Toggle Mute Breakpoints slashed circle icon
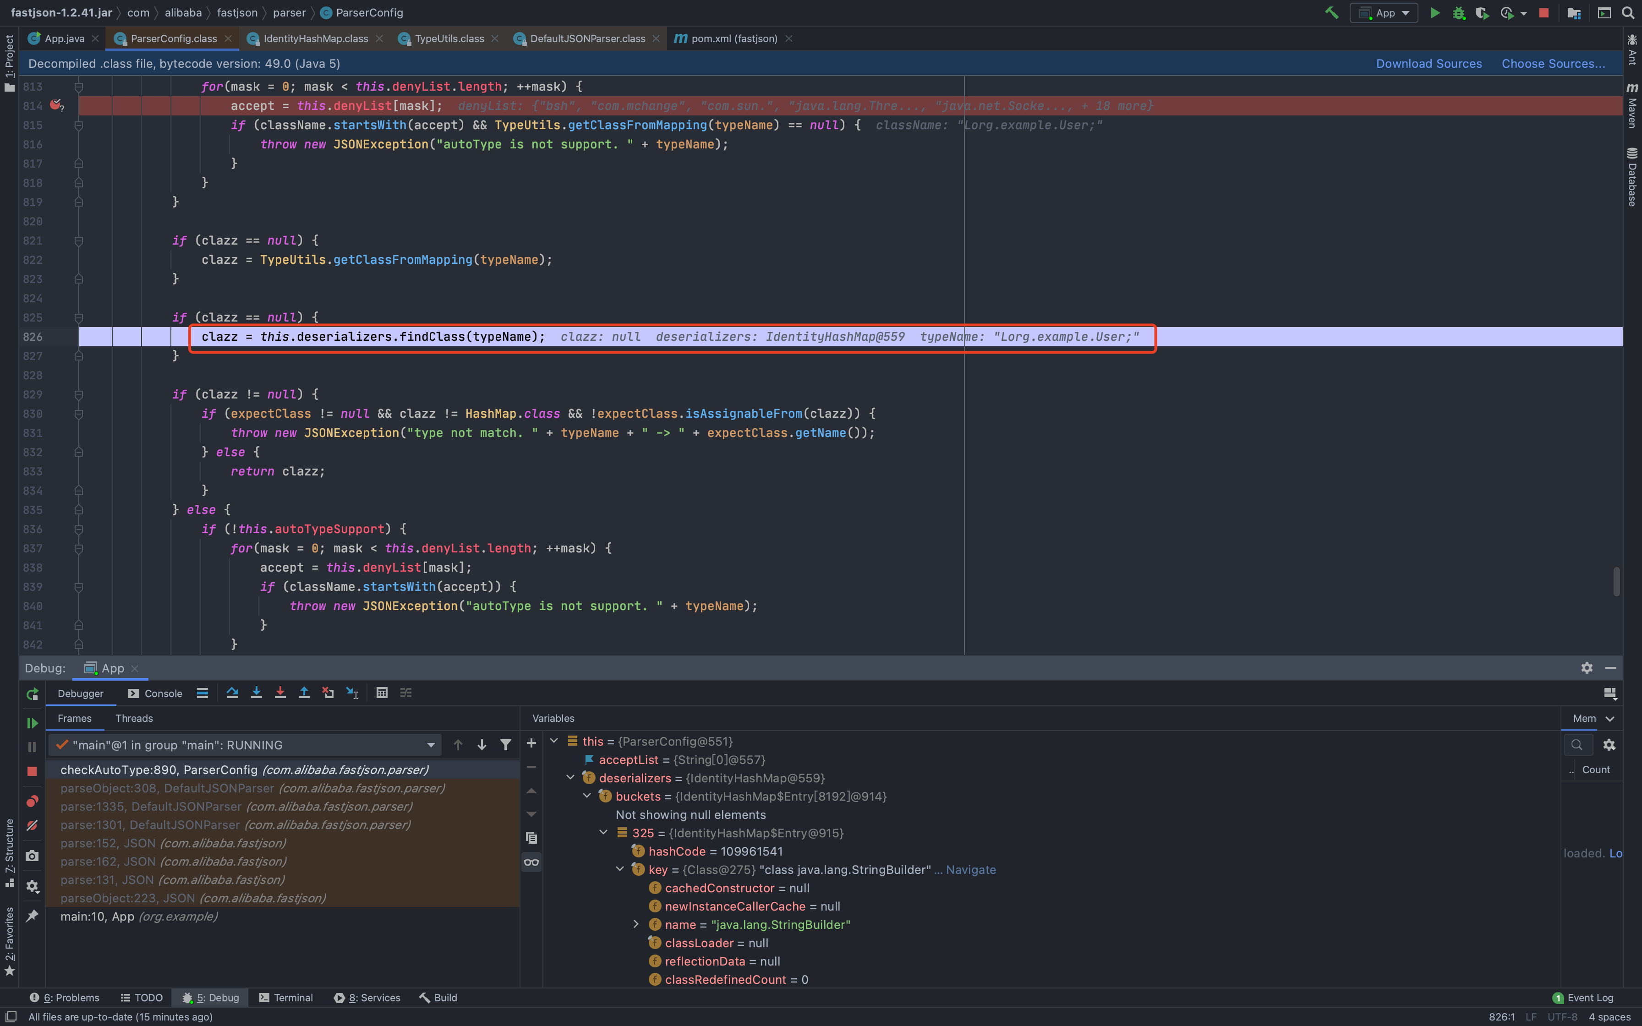Image resolution: width=1642 pixels, height=1026 pixels. tap(32, 826)
